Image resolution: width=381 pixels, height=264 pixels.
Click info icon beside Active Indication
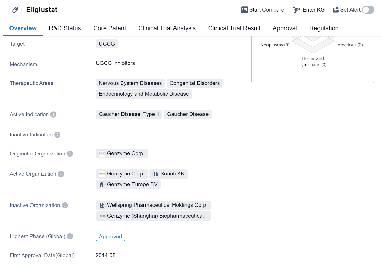(53, 114)
